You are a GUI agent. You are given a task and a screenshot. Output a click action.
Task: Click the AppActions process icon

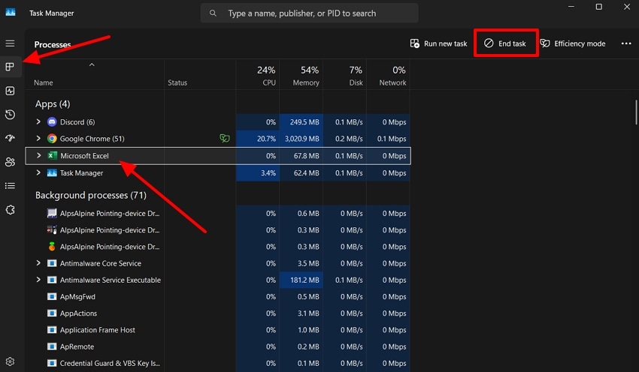(x=52, y=313)
